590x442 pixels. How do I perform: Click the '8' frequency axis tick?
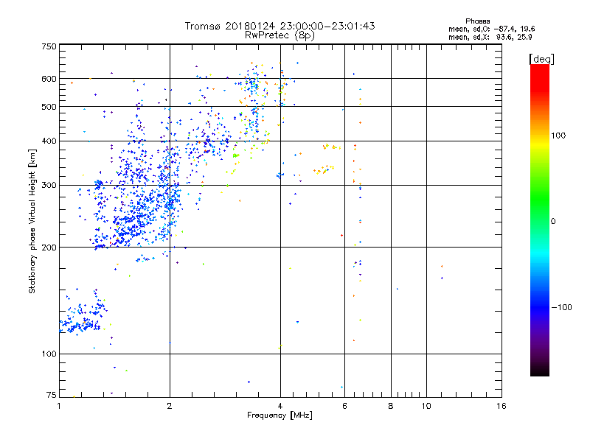coord(391,406)
